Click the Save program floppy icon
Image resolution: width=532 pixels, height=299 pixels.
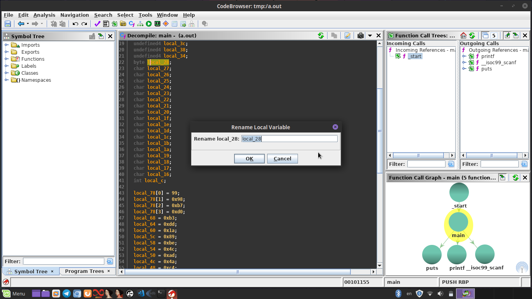7,24
